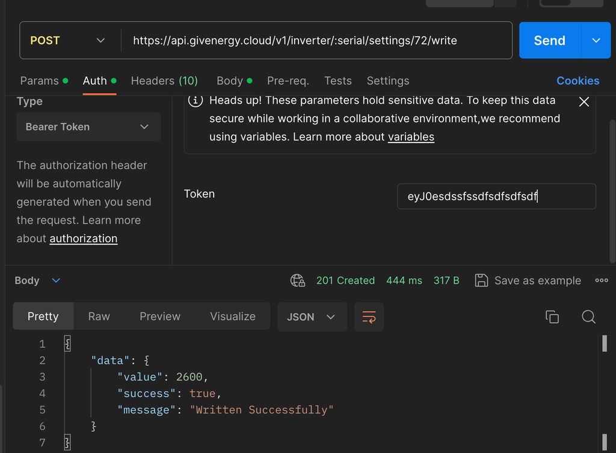616x453 pixels.
Task: Click the wrap lines icon in response toolbar
Action: coord(369,317)
